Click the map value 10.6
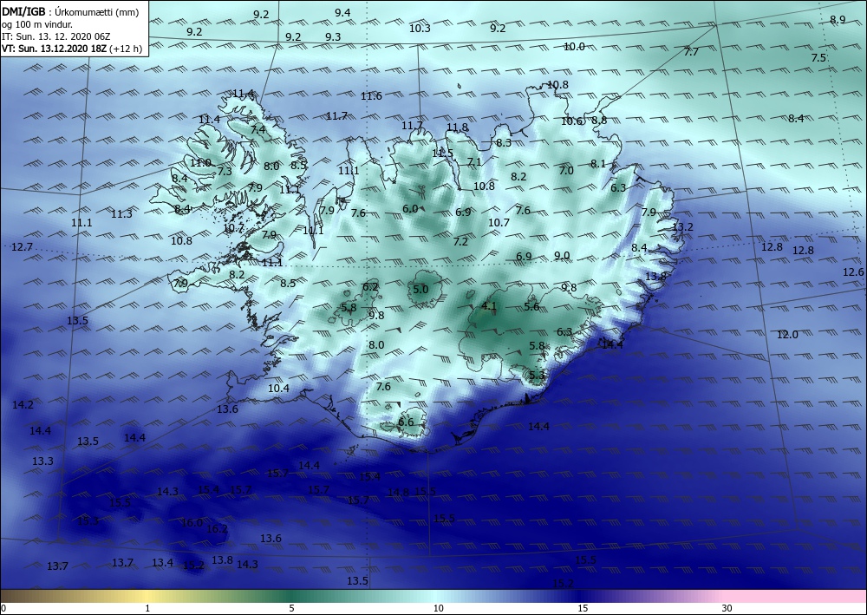The width and height of the screenshot is (867, 615). [x=571, y=121]
